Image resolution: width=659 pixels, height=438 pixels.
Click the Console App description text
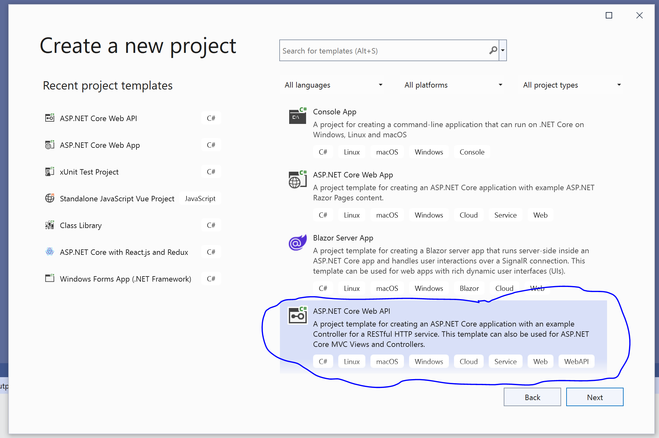(448, 130)
